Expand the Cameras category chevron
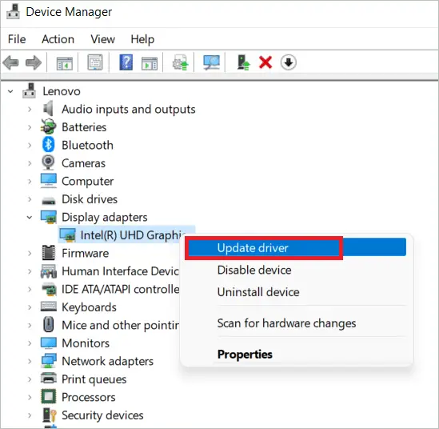The width and height of the screenshot is (439, 429). [x=30, y=163]
